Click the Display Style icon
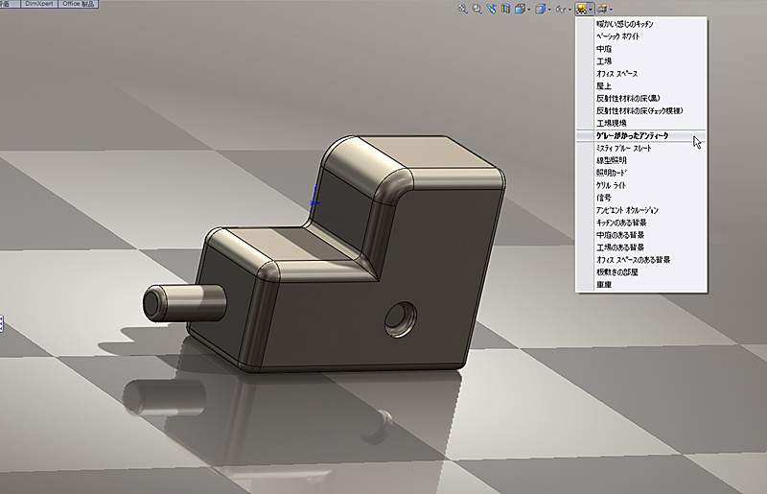 point(540,9)
